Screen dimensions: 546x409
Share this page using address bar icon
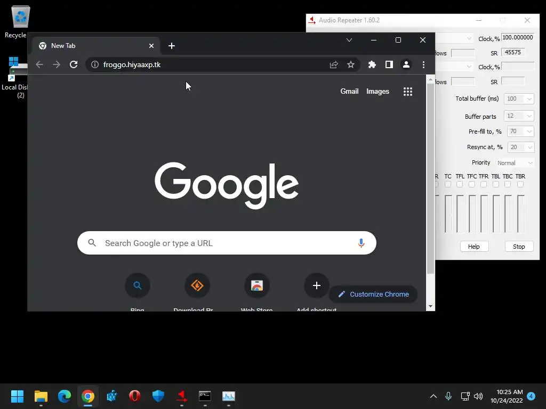[x=334, y=64]
